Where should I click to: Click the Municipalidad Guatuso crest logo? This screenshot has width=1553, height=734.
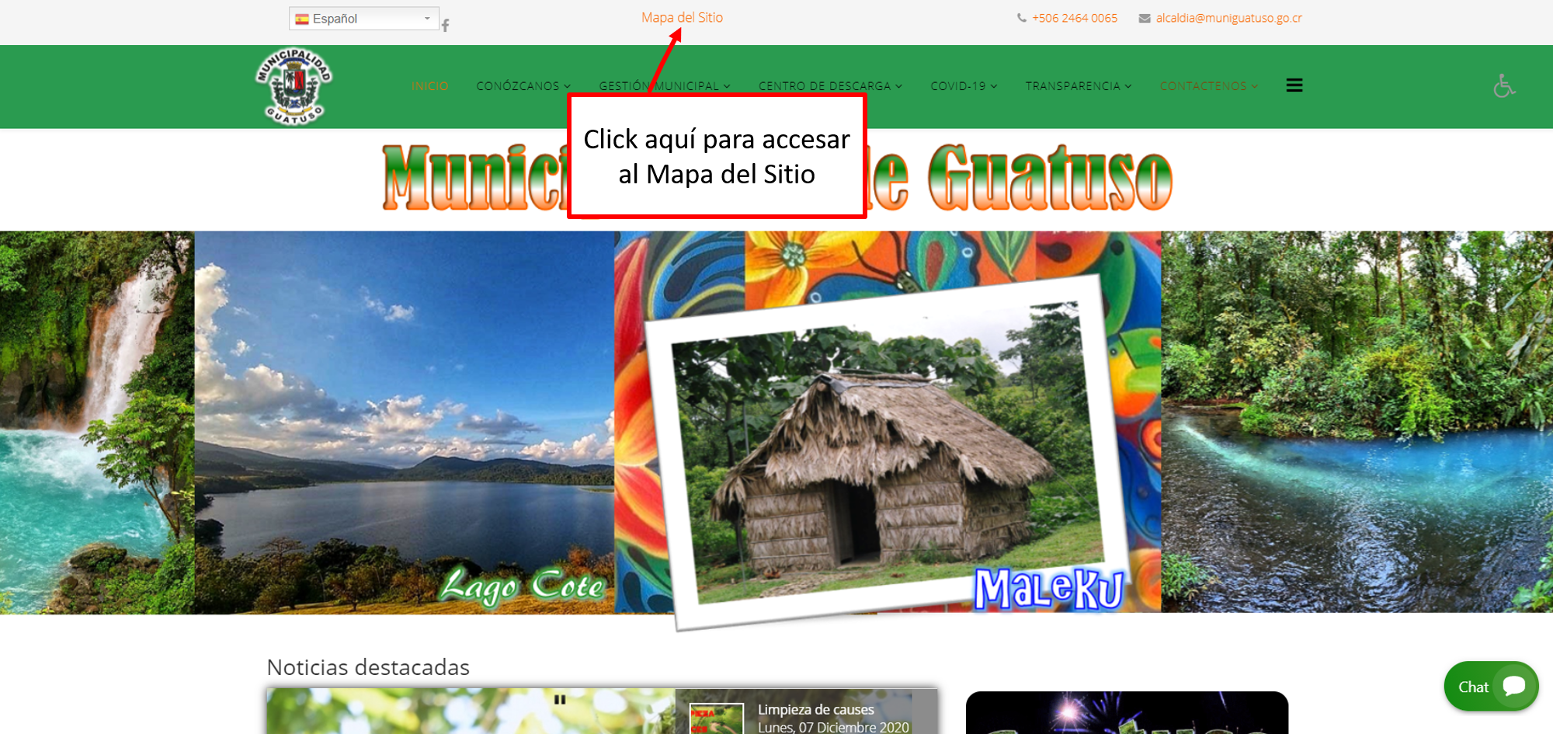click(x=294, y=86)
